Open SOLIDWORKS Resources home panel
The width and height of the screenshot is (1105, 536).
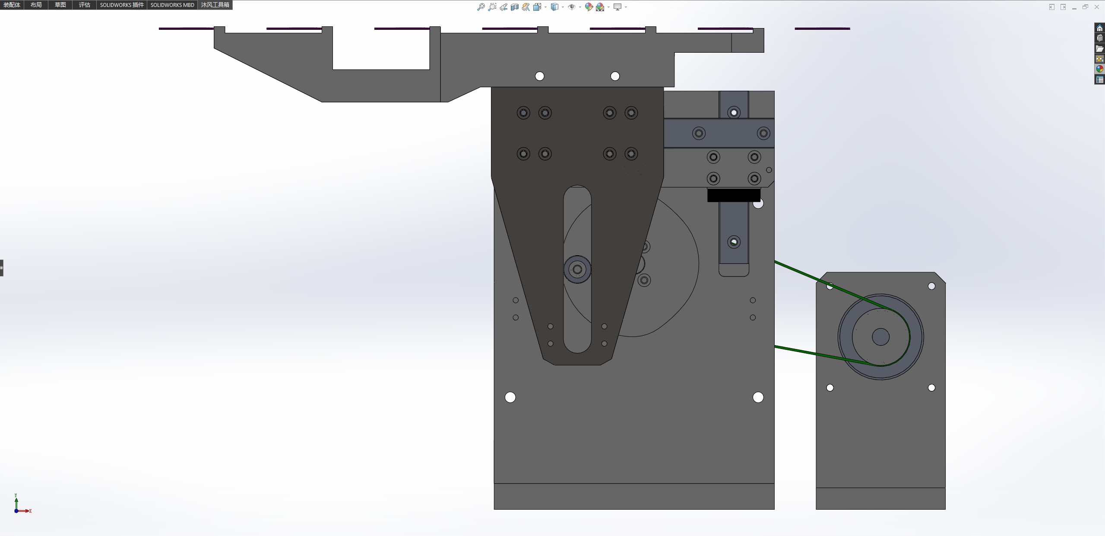coord(1099,28)
